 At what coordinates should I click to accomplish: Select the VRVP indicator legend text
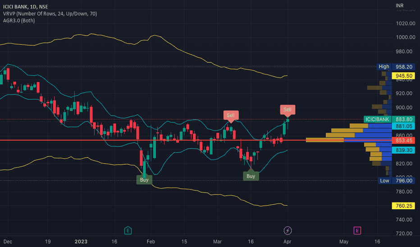[x=50, y=13]
